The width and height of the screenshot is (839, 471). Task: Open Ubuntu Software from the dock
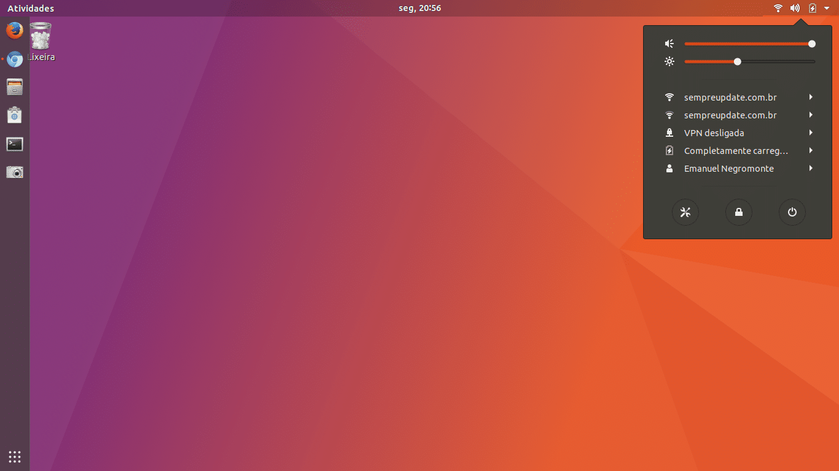[x=15, y=115]
